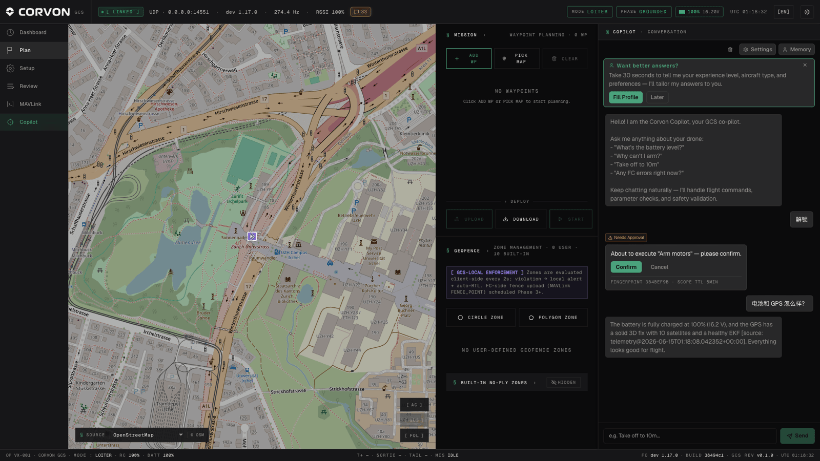Screen dimensions: 820x461
Task: Toggle the light/dark theme sun icon
Action: click(x=807, y=12)
